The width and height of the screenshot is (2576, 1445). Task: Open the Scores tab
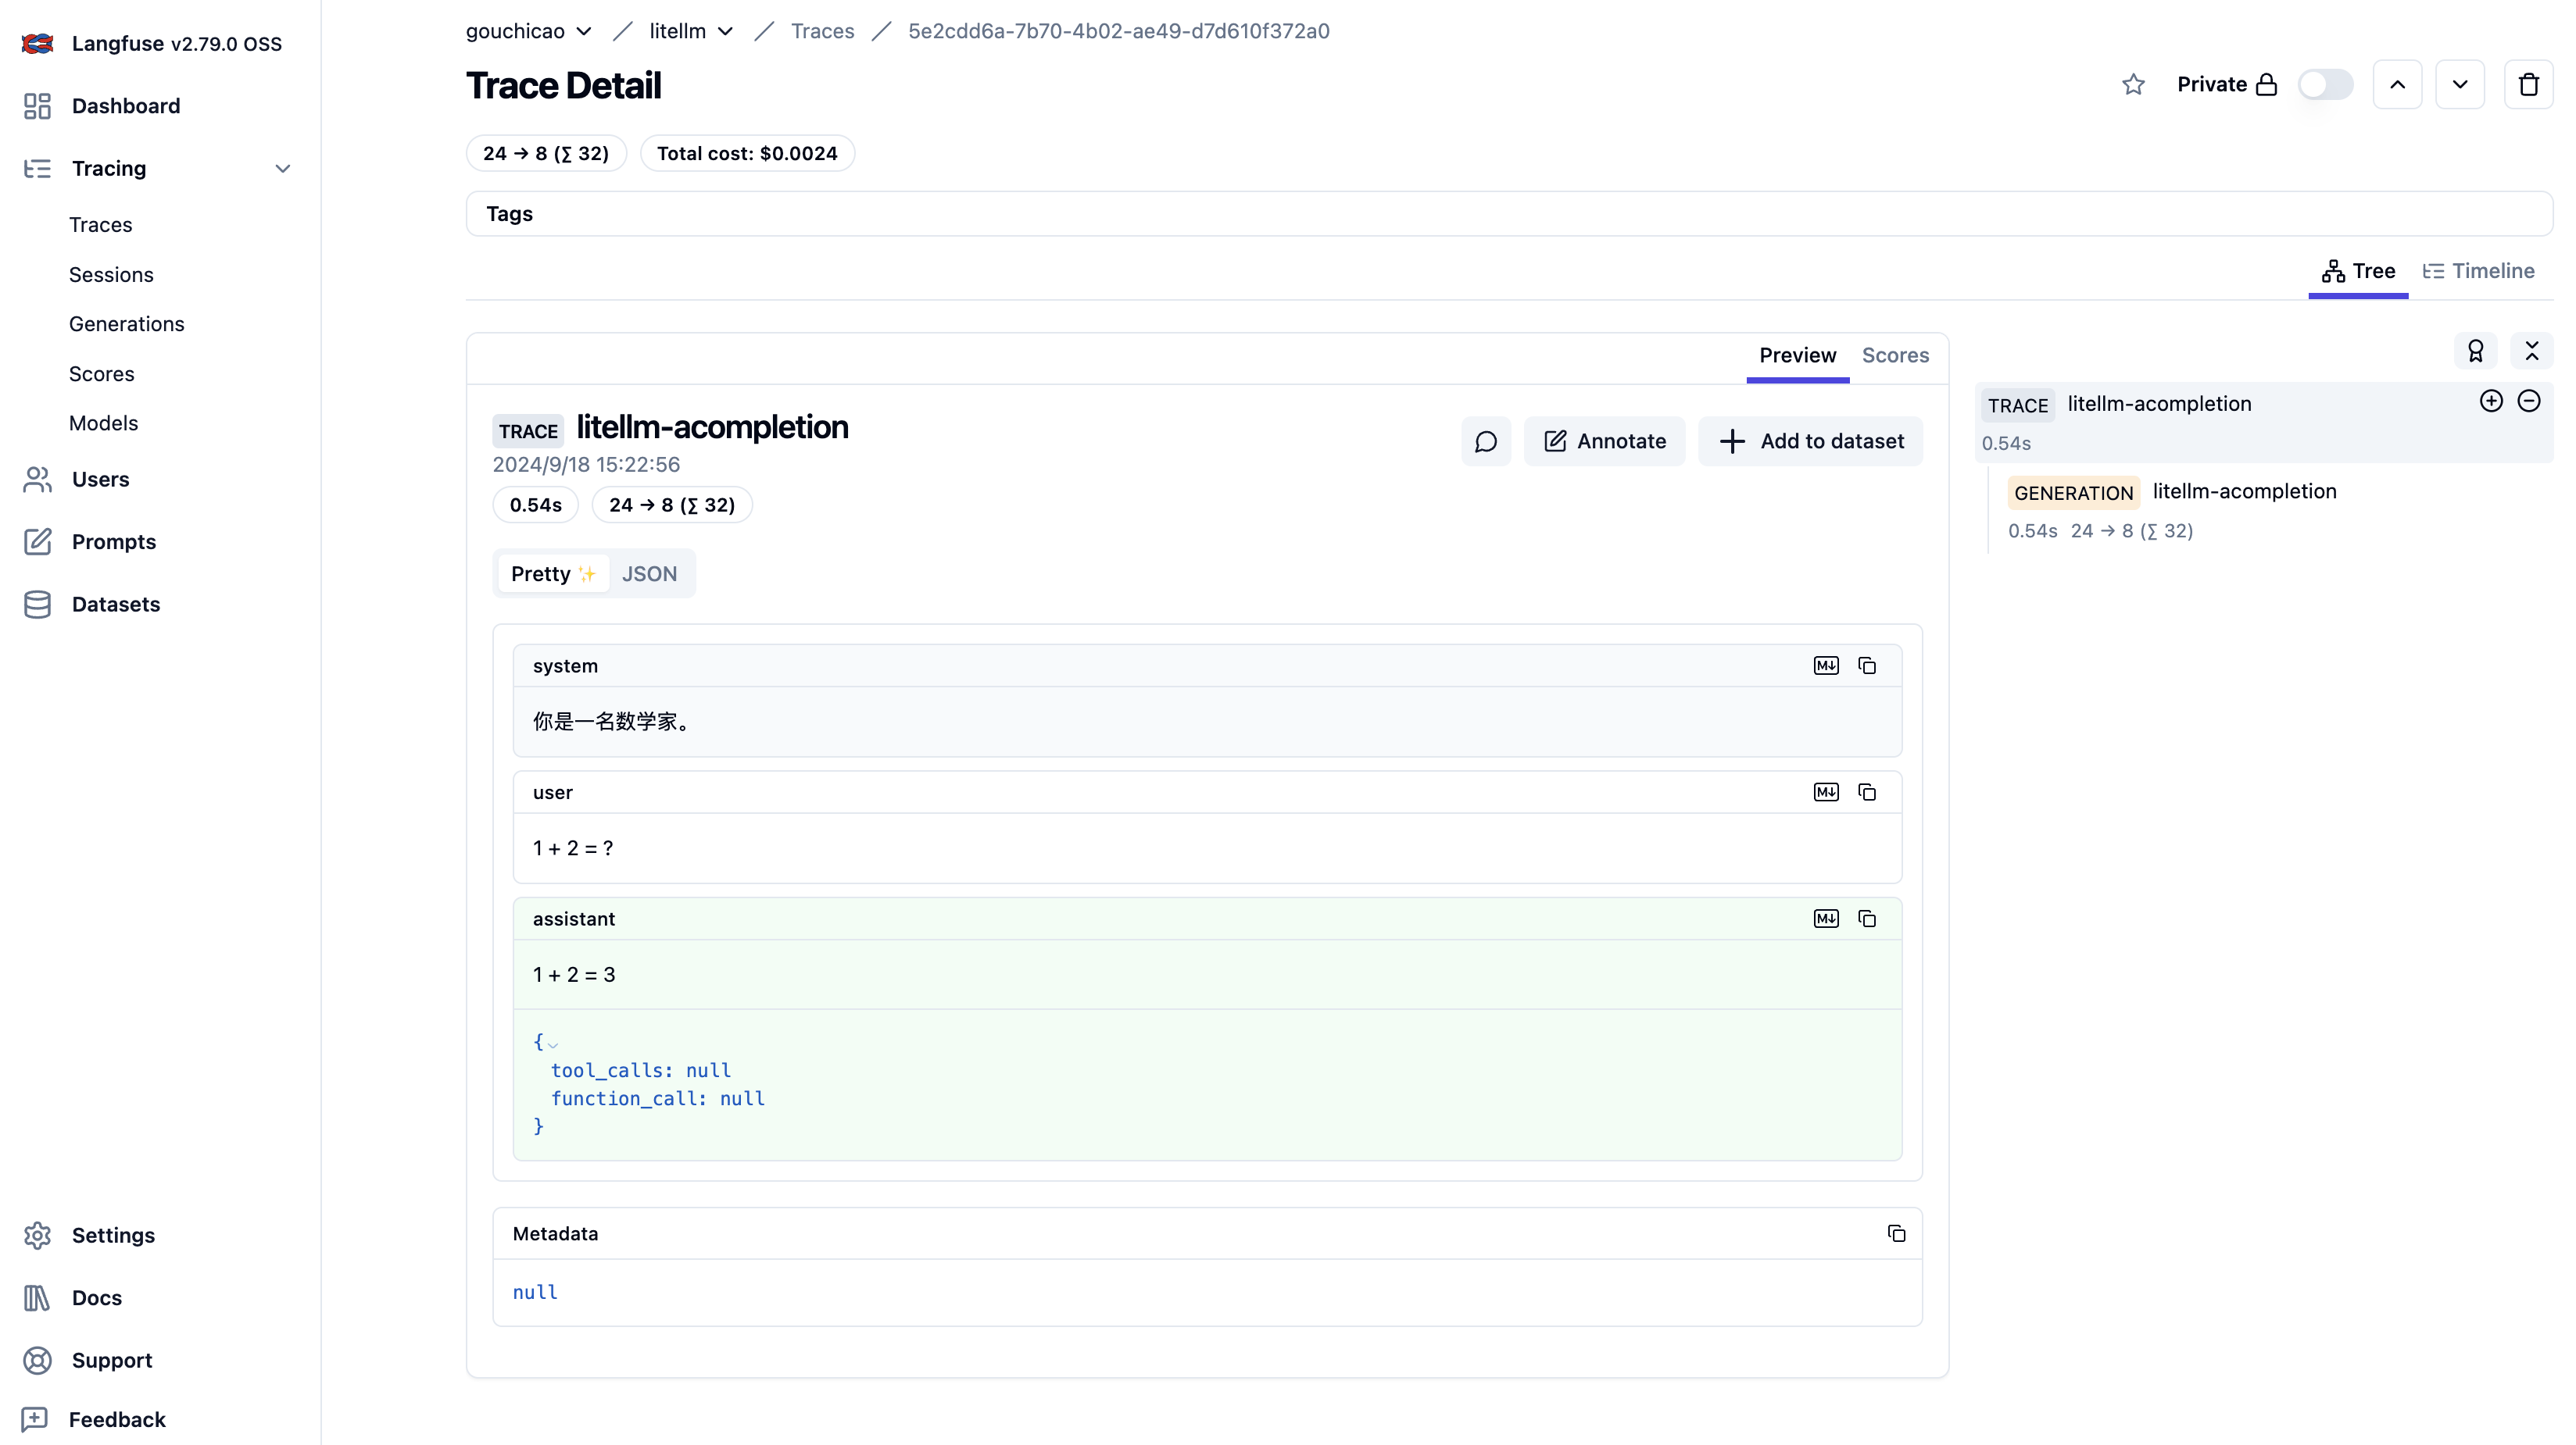click(1894, 355)
